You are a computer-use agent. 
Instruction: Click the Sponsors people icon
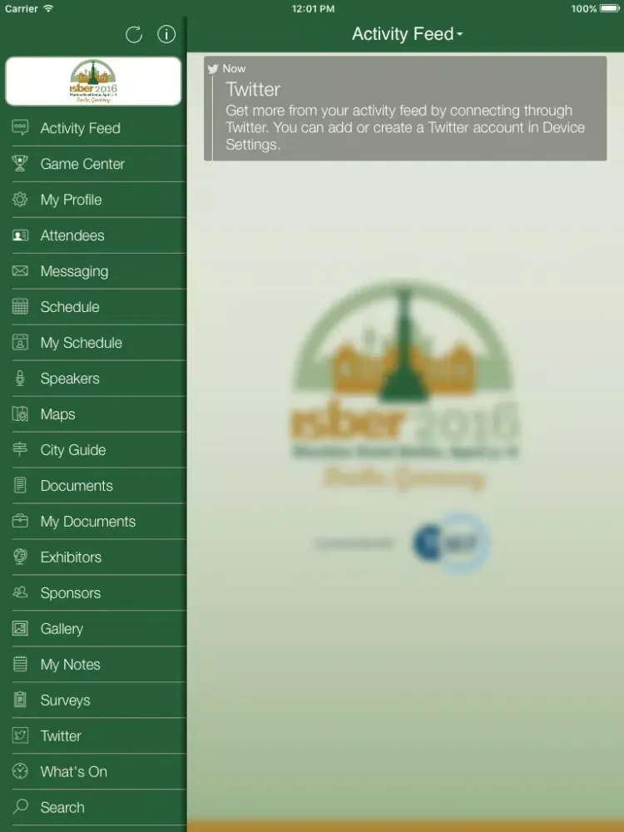pos(20,592)
